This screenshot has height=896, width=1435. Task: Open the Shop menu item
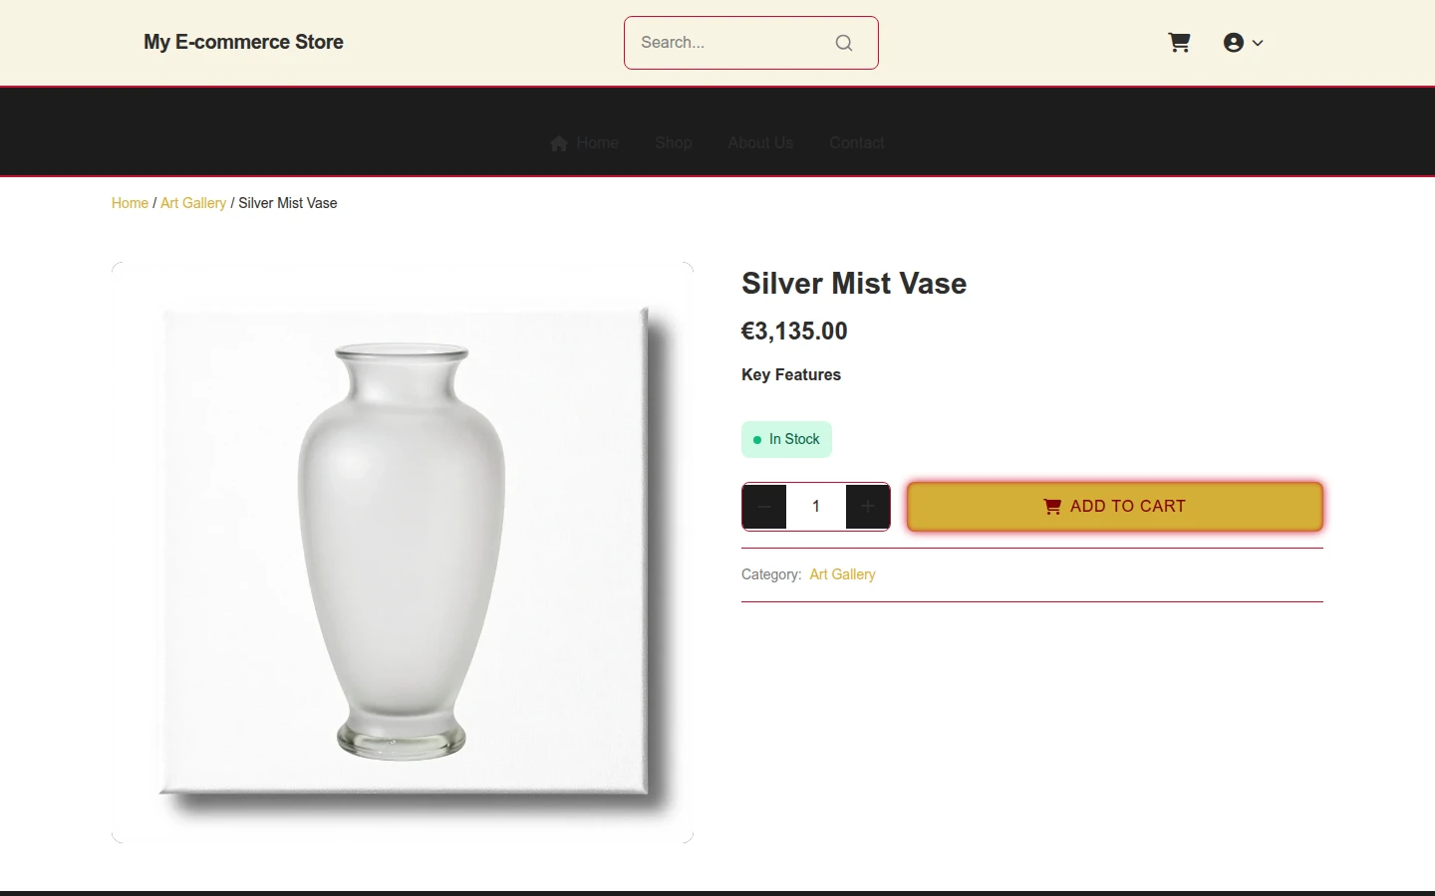point(674,142)
